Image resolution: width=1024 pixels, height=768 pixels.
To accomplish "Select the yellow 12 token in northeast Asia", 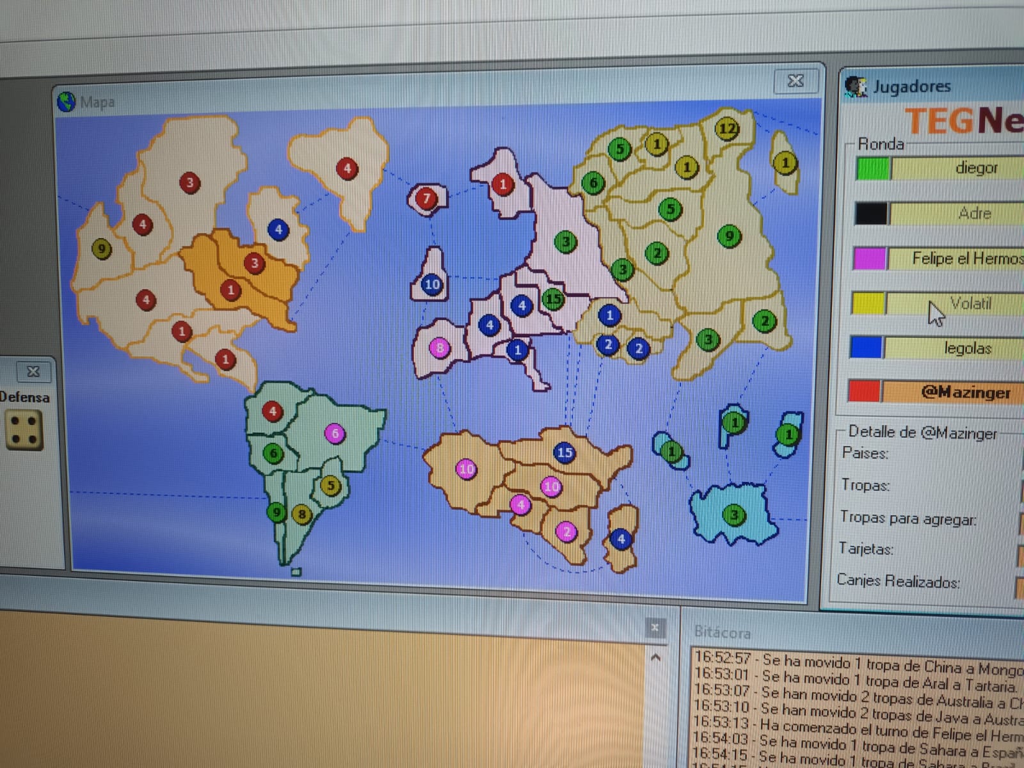I will [x=728, y=129].
